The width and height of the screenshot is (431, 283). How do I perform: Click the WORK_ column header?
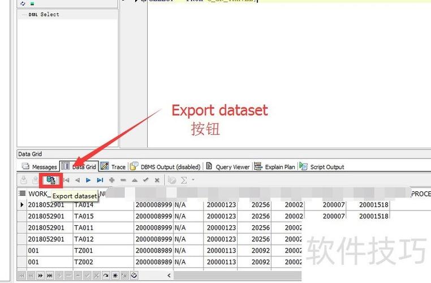coord(38,194)
